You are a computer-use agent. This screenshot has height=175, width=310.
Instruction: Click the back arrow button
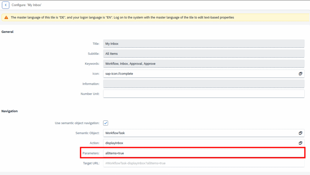(x=5, y=5)
